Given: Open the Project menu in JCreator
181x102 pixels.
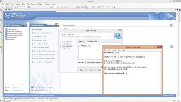Looking at the screenshot, I should coord(18,4).
